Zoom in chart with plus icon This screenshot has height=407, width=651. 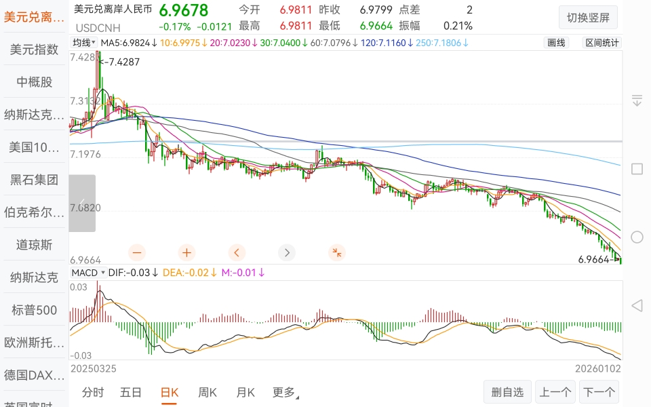[x=187, y=252]
